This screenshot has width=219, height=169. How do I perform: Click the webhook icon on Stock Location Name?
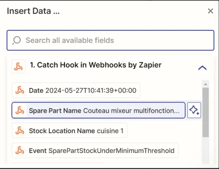point(20,131)
